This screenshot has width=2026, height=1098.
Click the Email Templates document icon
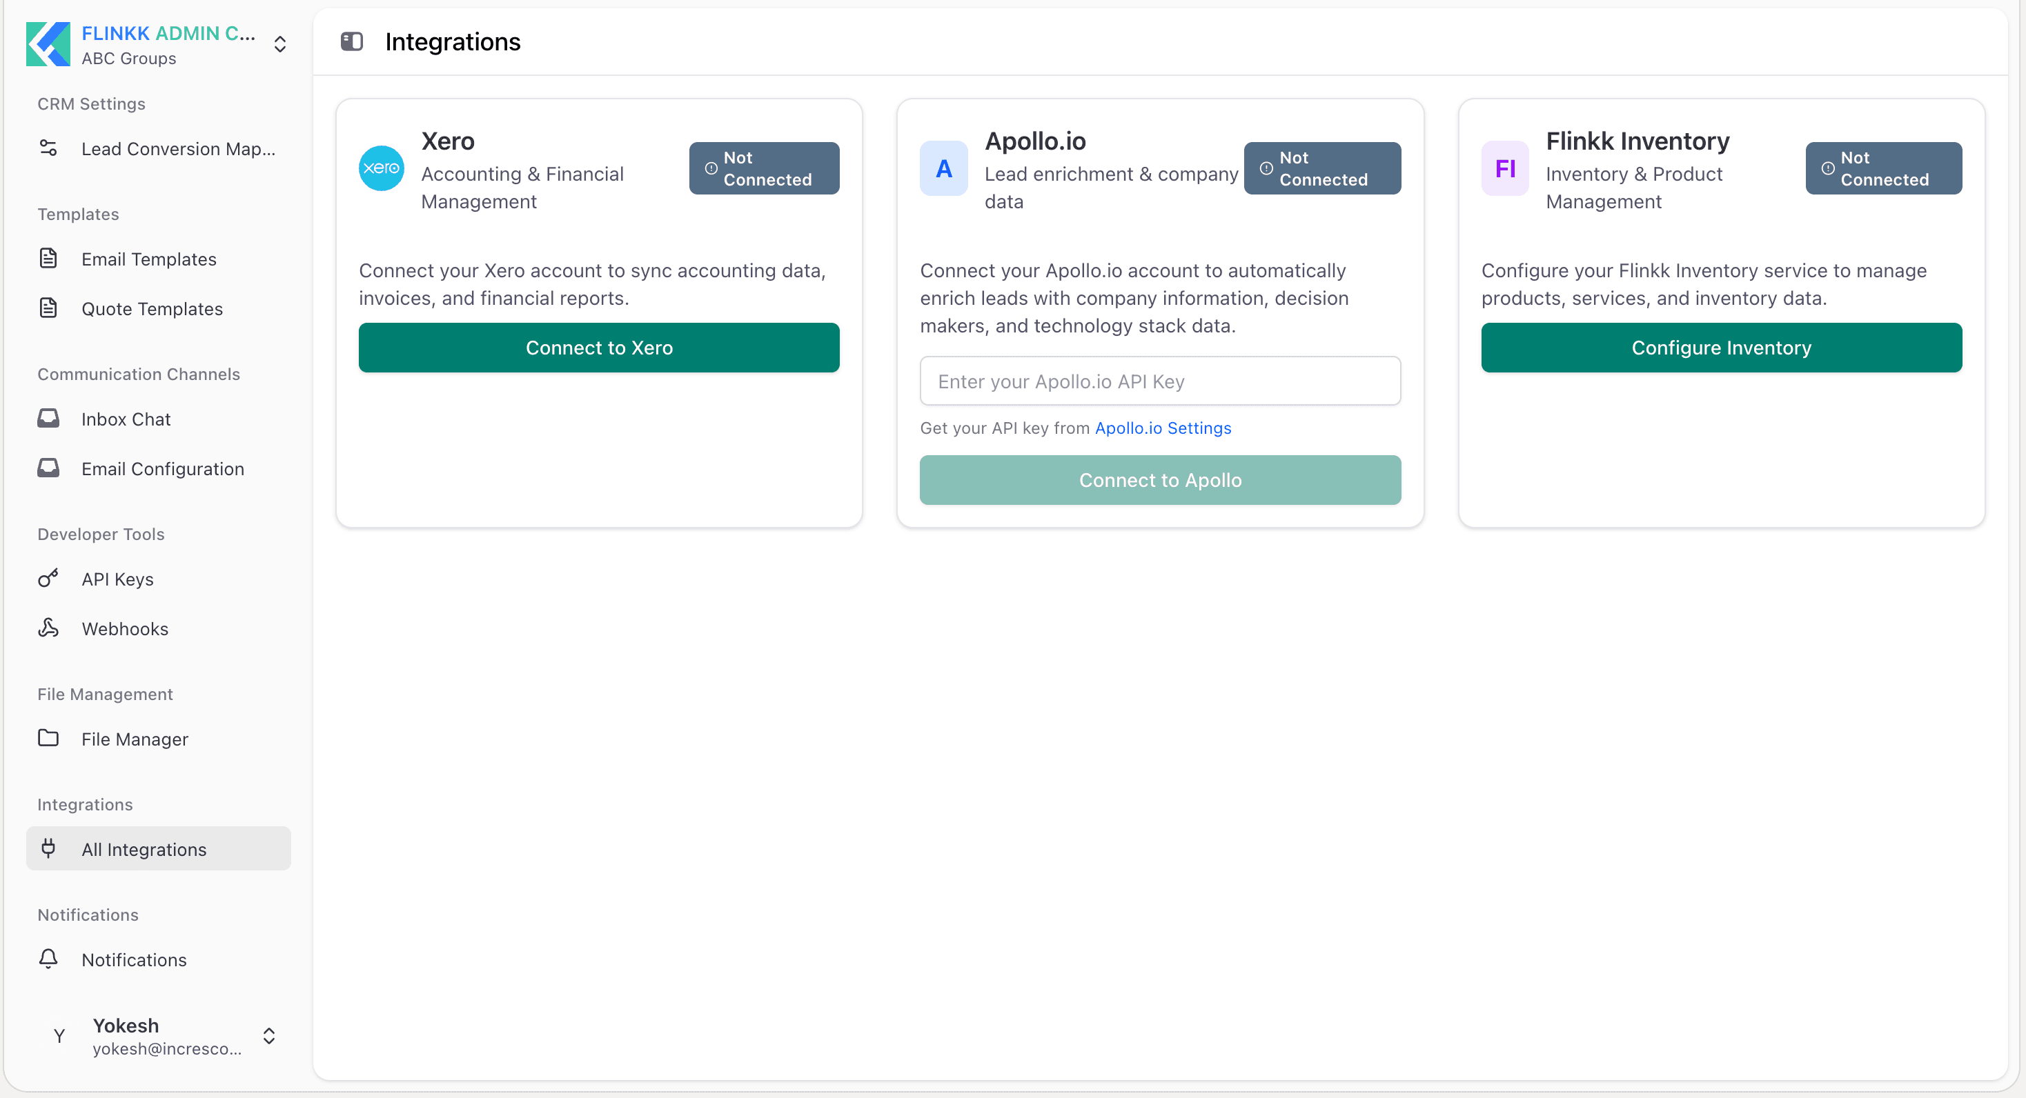[x=48, y=258]
